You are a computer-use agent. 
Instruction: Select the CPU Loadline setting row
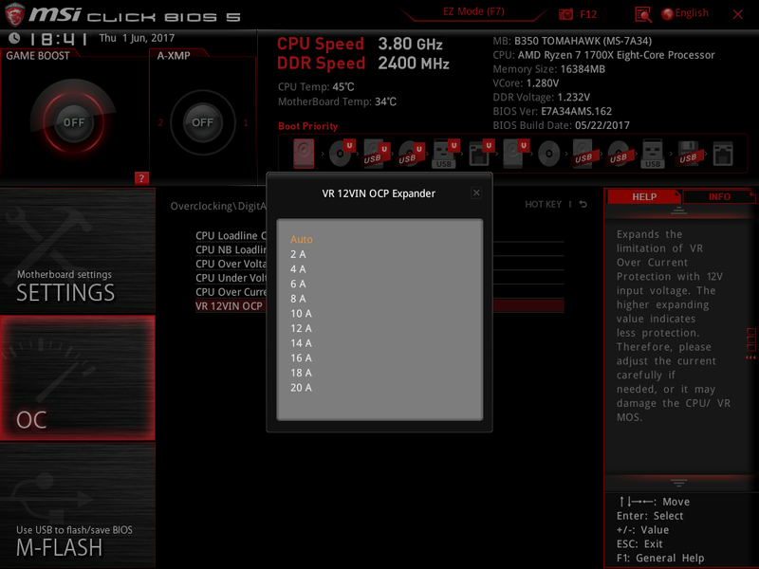tap(231, 235)
